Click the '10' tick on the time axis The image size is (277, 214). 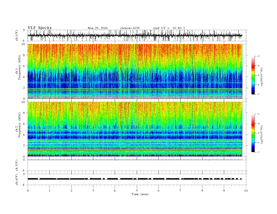point(246,191)
